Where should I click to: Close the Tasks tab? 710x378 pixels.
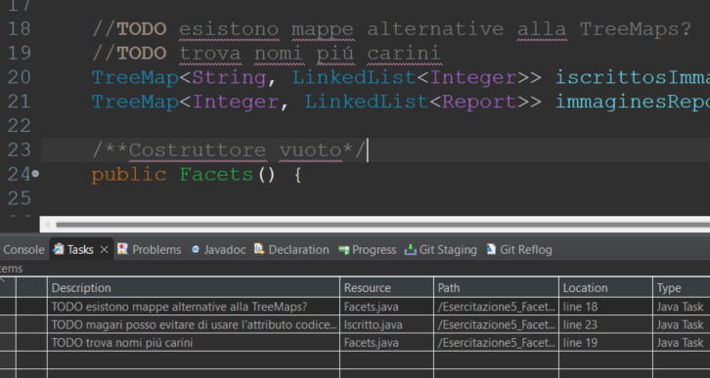pos(104,250)
